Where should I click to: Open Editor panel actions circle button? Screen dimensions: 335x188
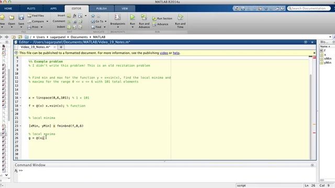(306, 42)
